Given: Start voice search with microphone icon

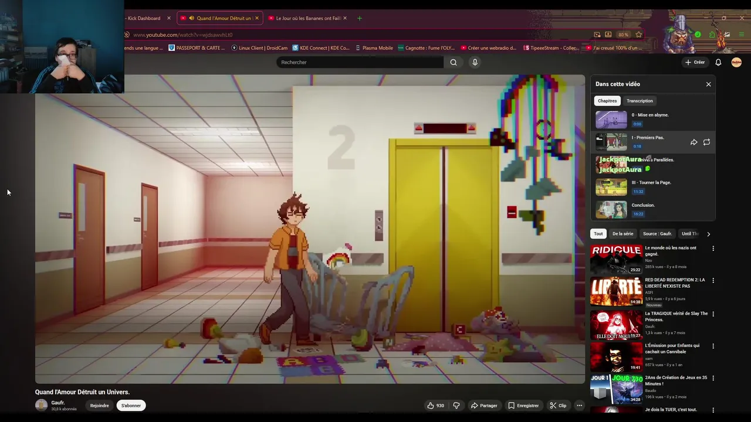Looking at the screenshot, I should 475,62.
